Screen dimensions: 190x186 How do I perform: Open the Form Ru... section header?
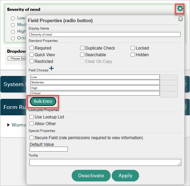coord(13,107)
